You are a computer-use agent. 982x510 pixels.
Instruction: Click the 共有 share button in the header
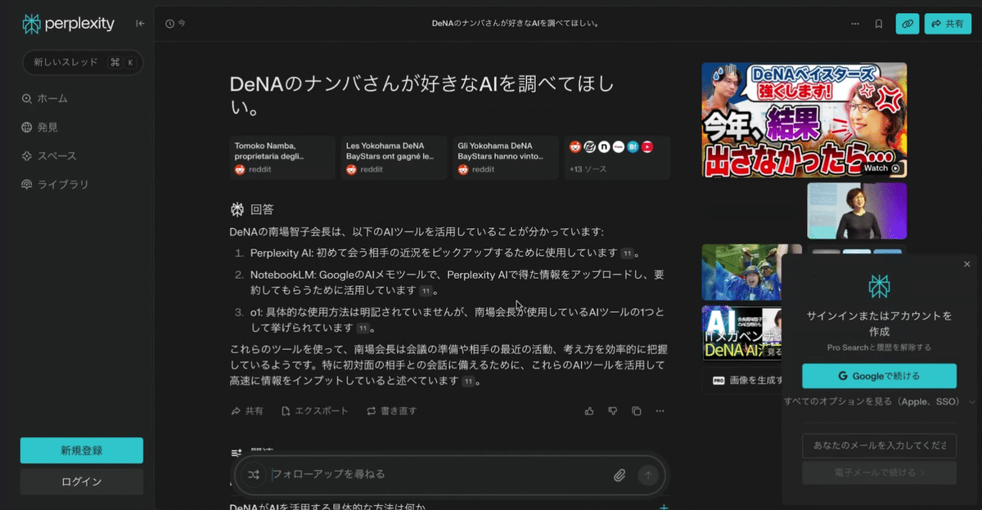pos(948,24)
